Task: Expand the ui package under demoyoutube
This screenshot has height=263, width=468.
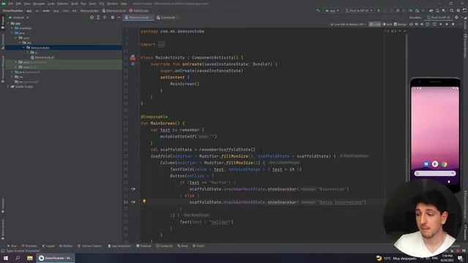Action: pos(28,53)
